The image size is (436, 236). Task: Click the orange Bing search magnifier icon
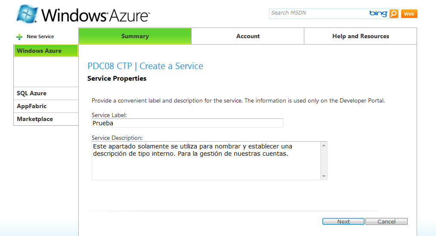[x=393, y=14]
